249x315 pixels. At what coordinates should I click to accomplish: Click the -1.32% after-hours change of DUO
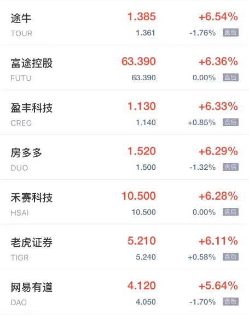click(x=202, y=167)
